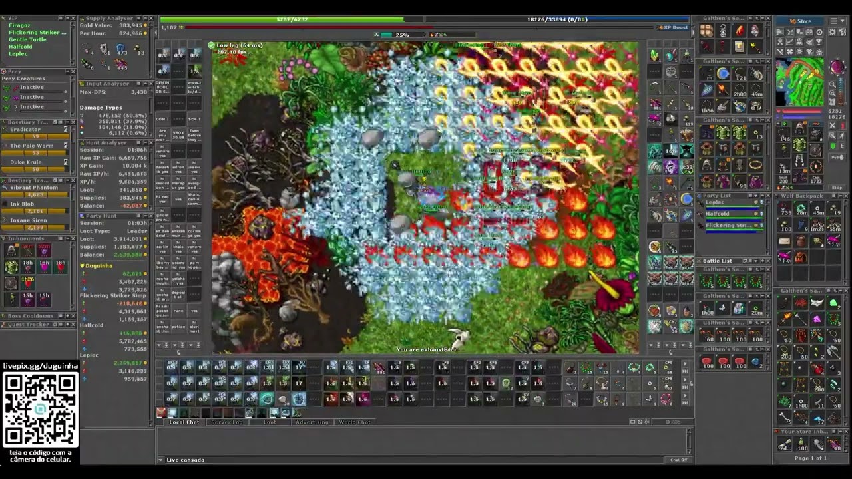The height and width of the screenshot is (479, 852).
Task: Toggle the Eradicator hourglass tracker icon
Action: (x=65, y=130)
